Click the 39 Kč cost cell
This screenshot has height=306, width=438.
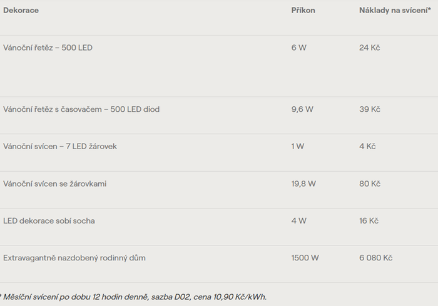(369, 109)
